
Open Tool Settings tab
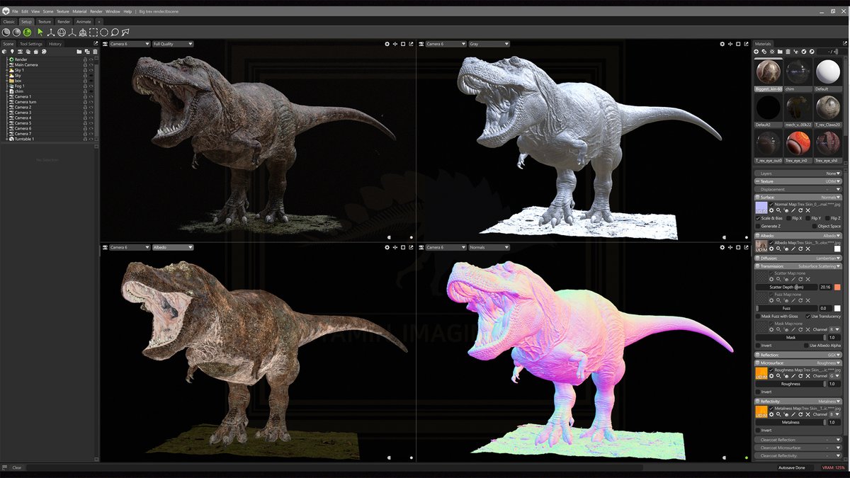(31, 44)
